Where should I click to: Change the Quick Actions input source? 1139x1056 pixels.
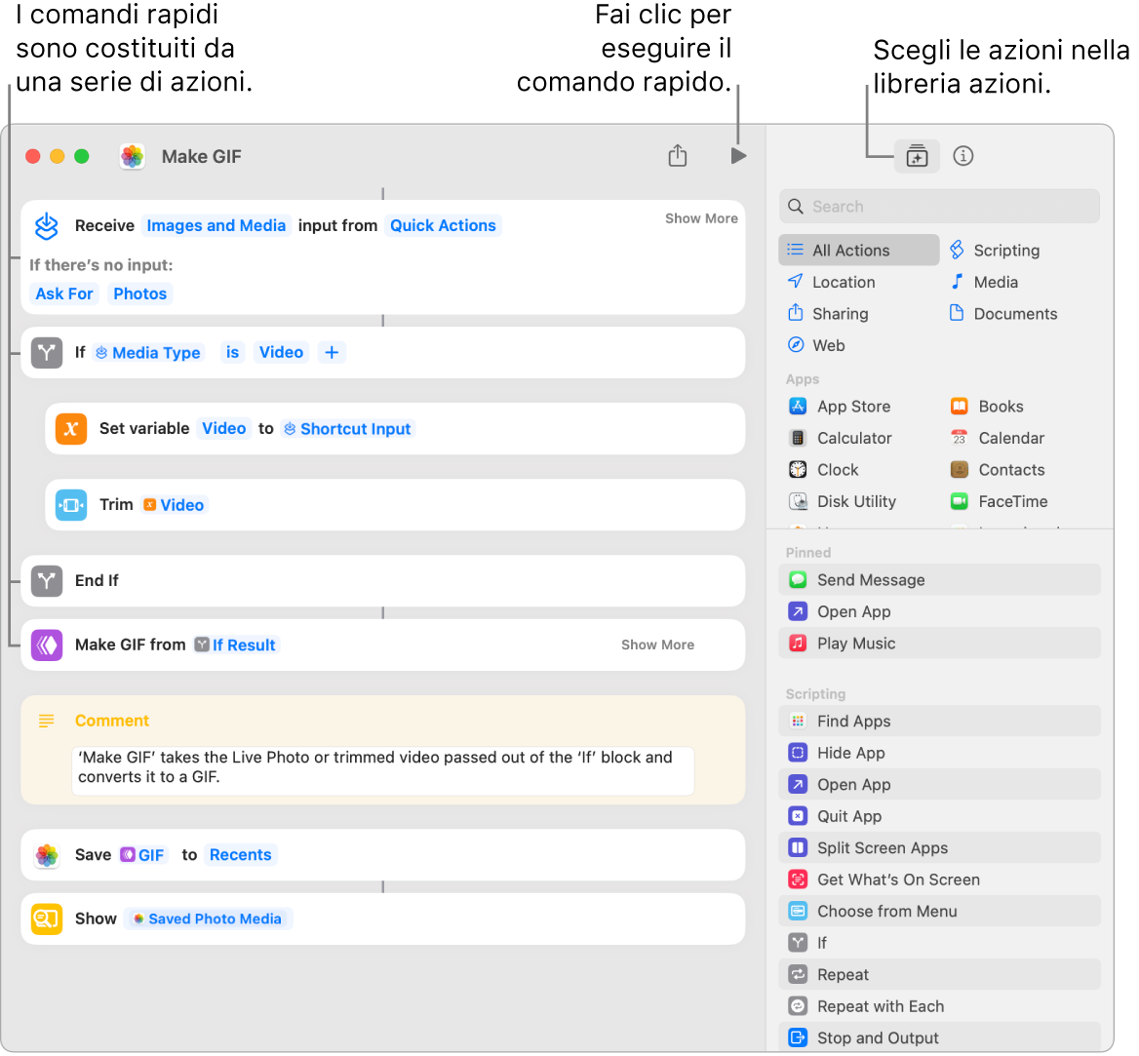443,226
